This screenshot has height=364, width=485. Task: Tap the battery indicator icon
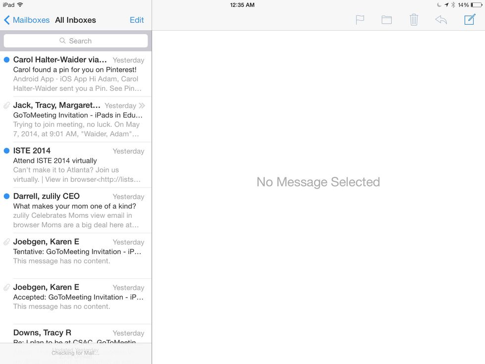click(x=477, y=5)
